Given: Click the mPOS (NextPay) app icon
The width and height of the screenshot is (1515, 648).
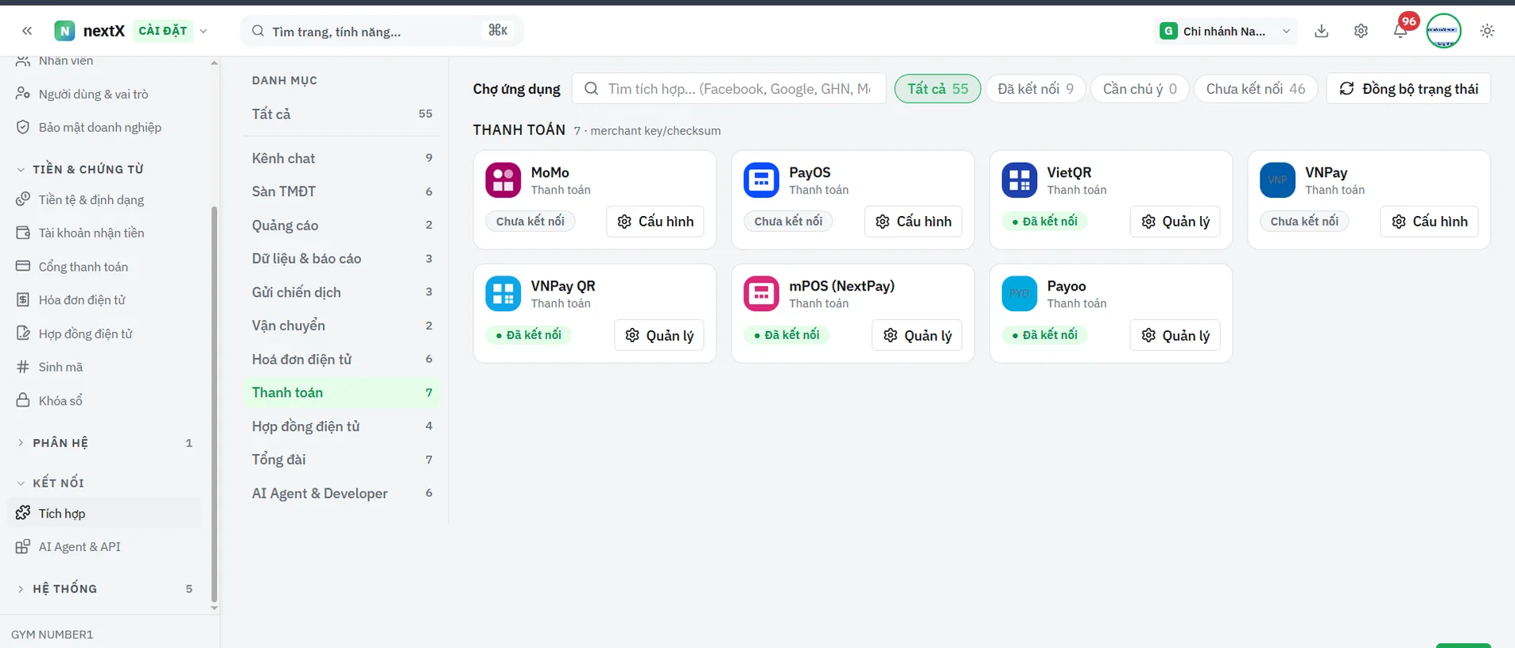Looking at the screenshot, I should tap(761, 294).
